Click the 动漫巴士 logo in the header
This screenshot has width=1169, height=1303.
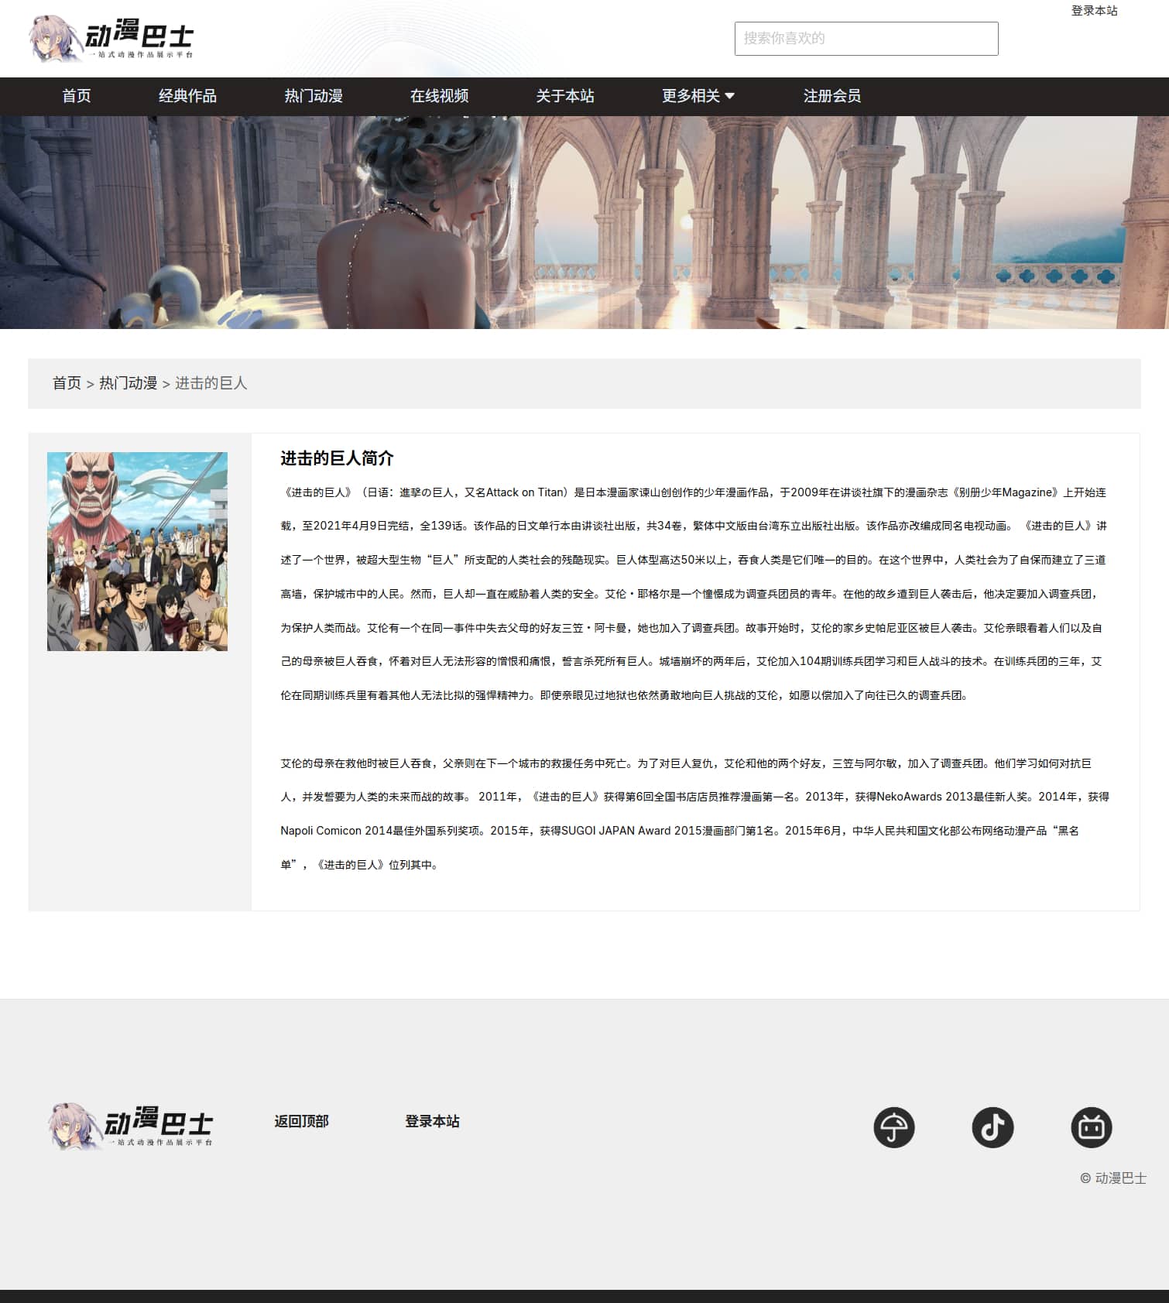point(111,39)
